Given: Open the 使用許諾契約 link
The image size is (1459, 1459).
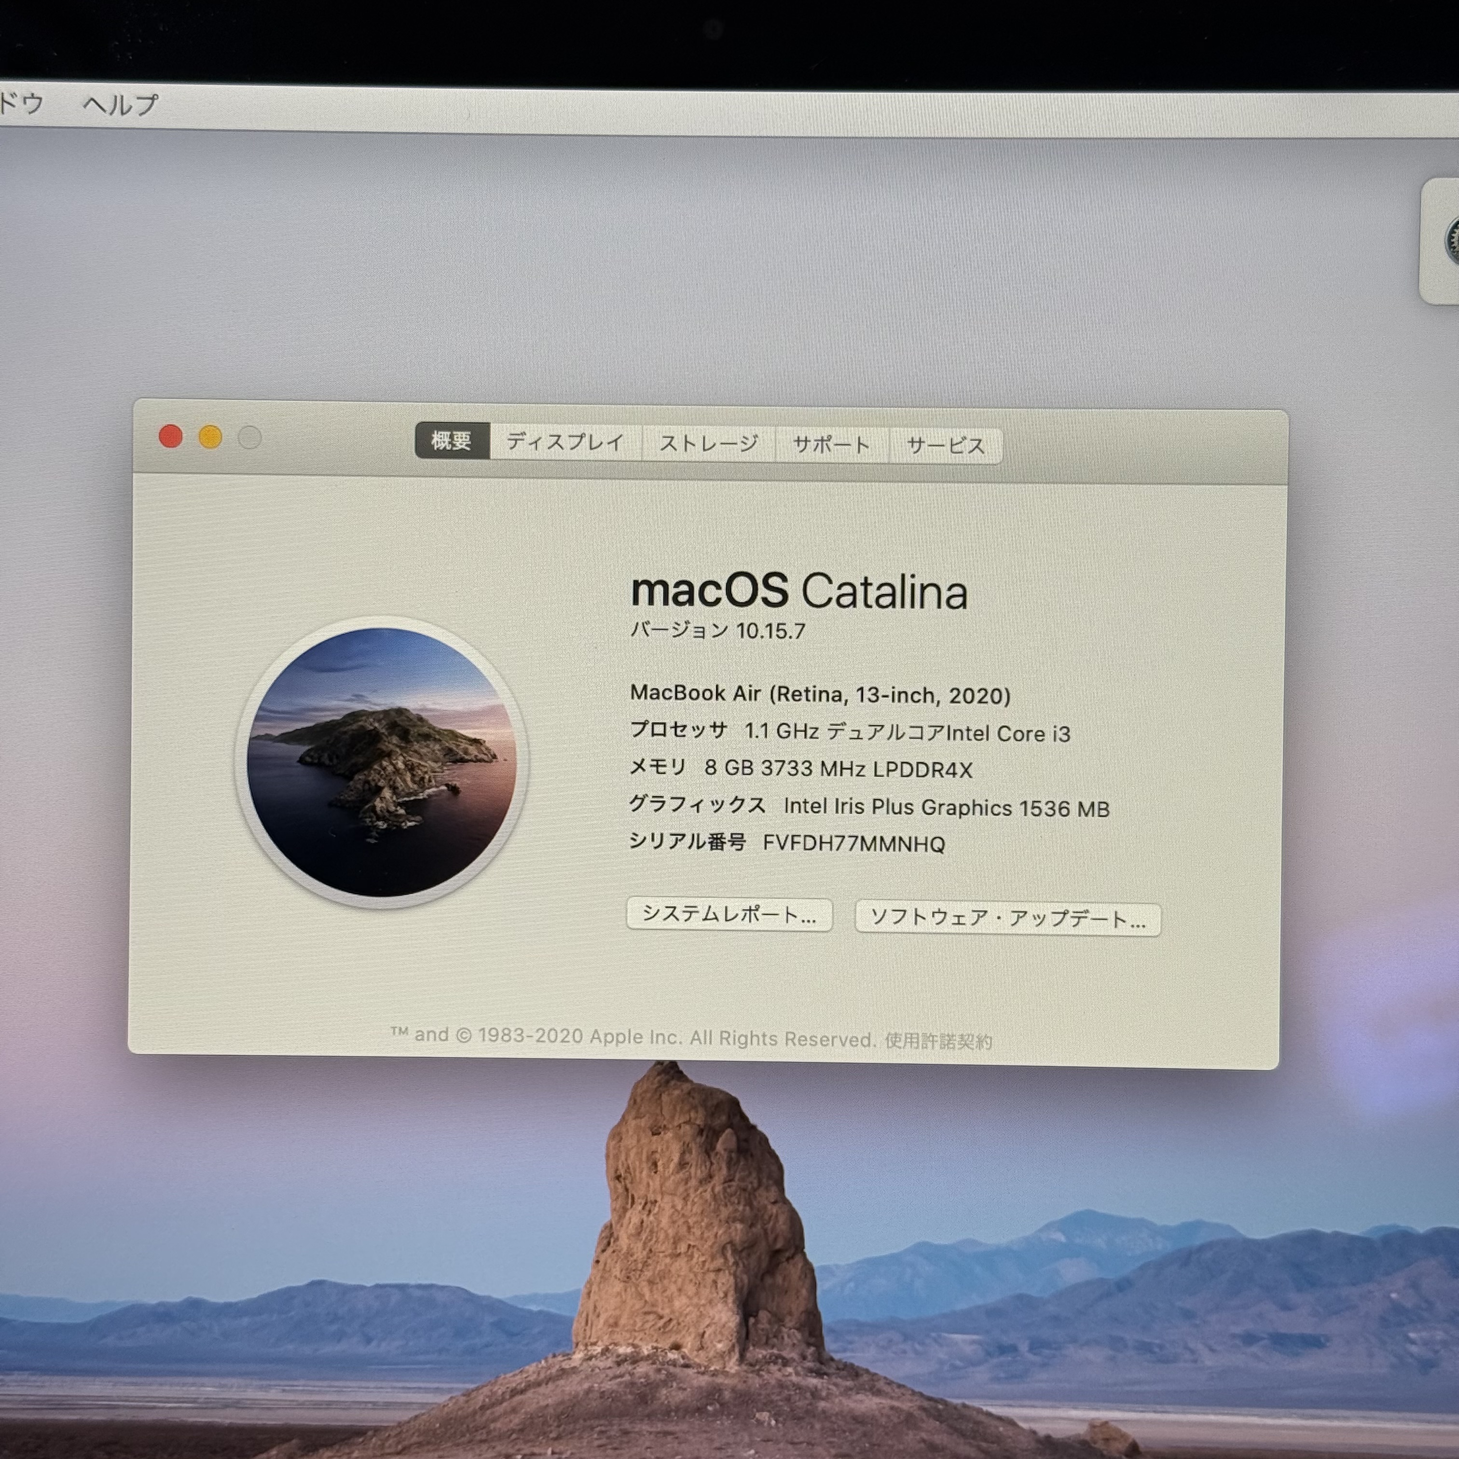Looking at the screenshot, I should 938,1041.
